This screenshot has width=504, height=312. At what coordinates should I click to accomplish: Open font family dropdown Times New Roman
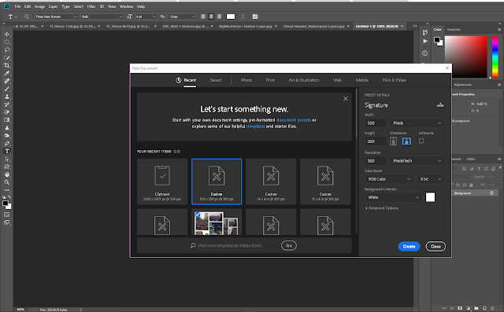click(56, 17)
